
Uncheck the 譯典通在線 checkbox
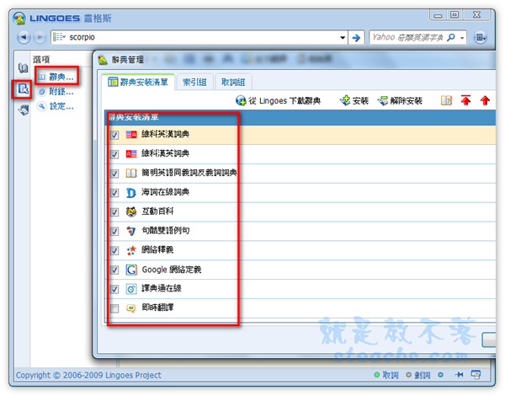tap(114, 289)
